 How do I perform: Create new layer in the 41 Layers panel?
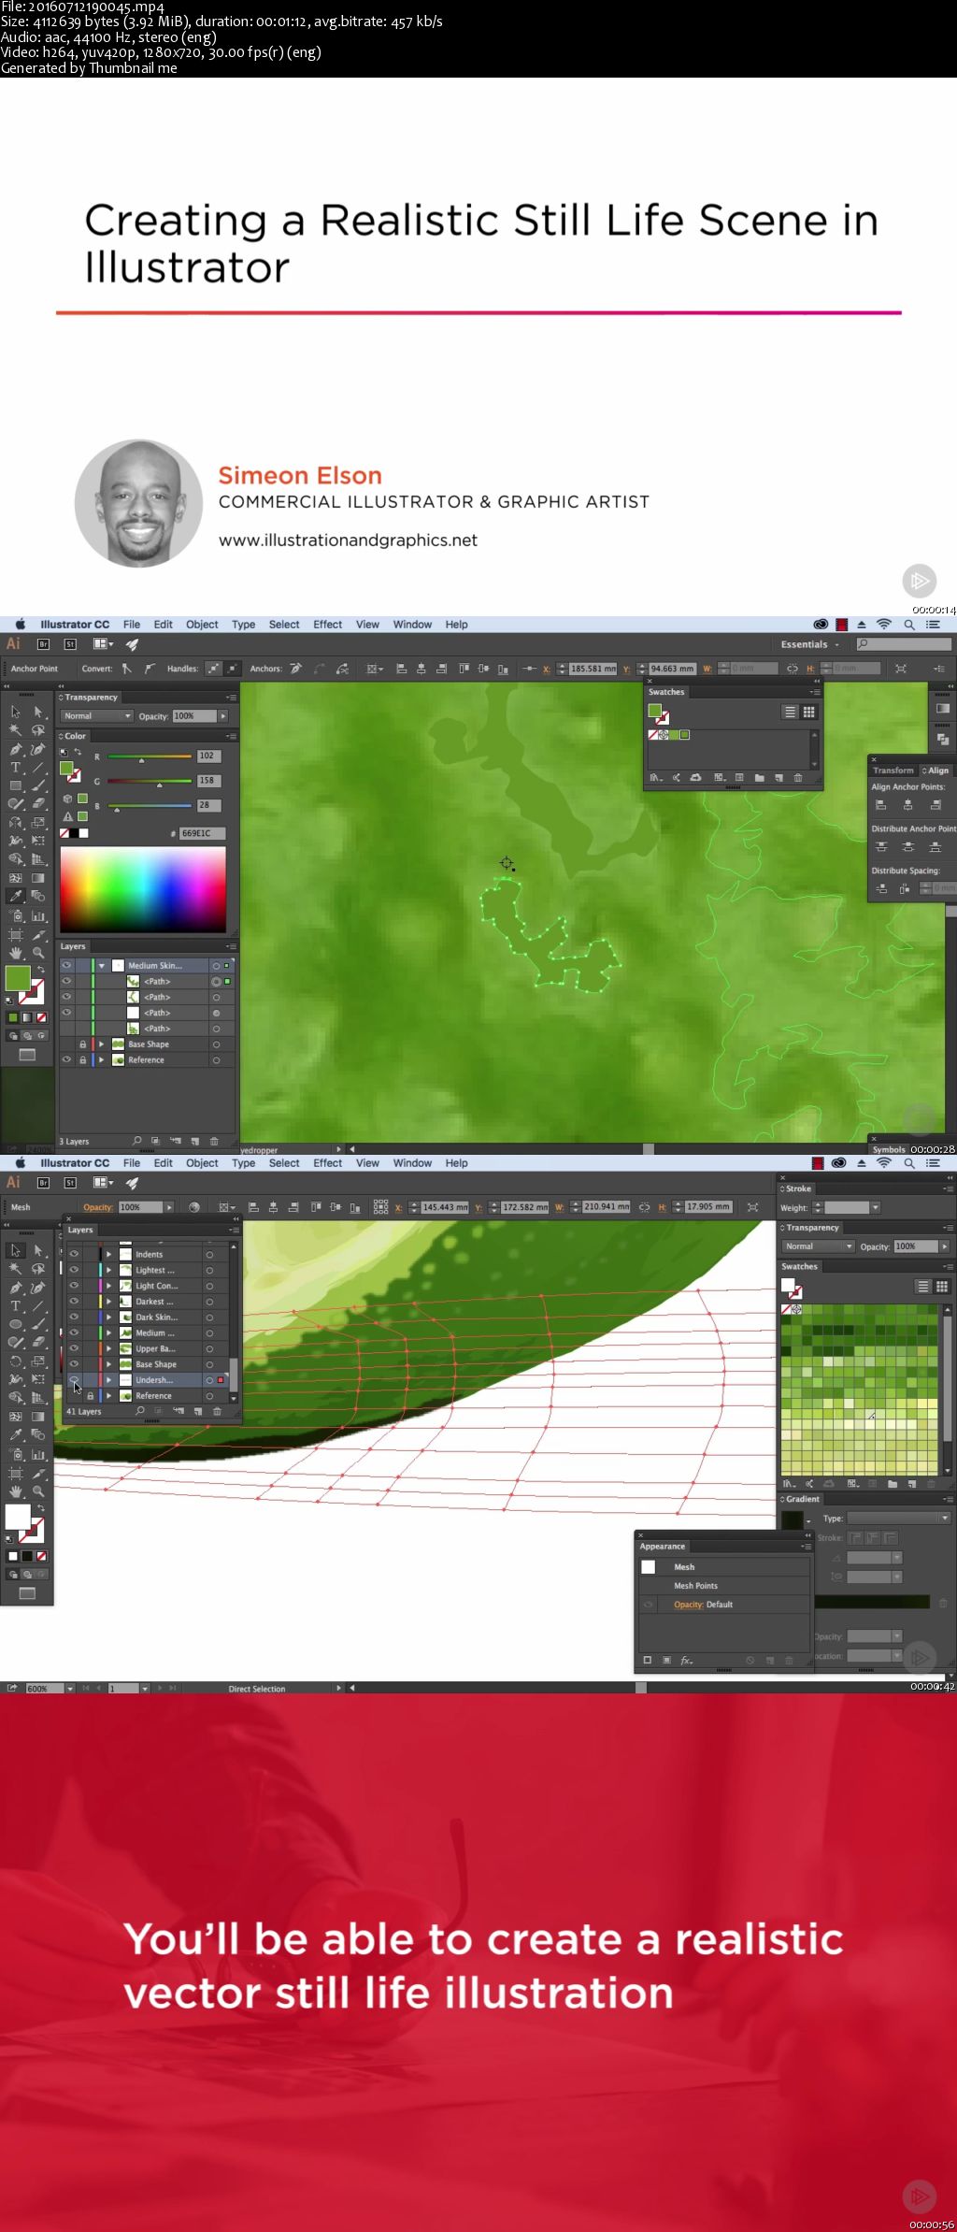(x=197, y=1411)
